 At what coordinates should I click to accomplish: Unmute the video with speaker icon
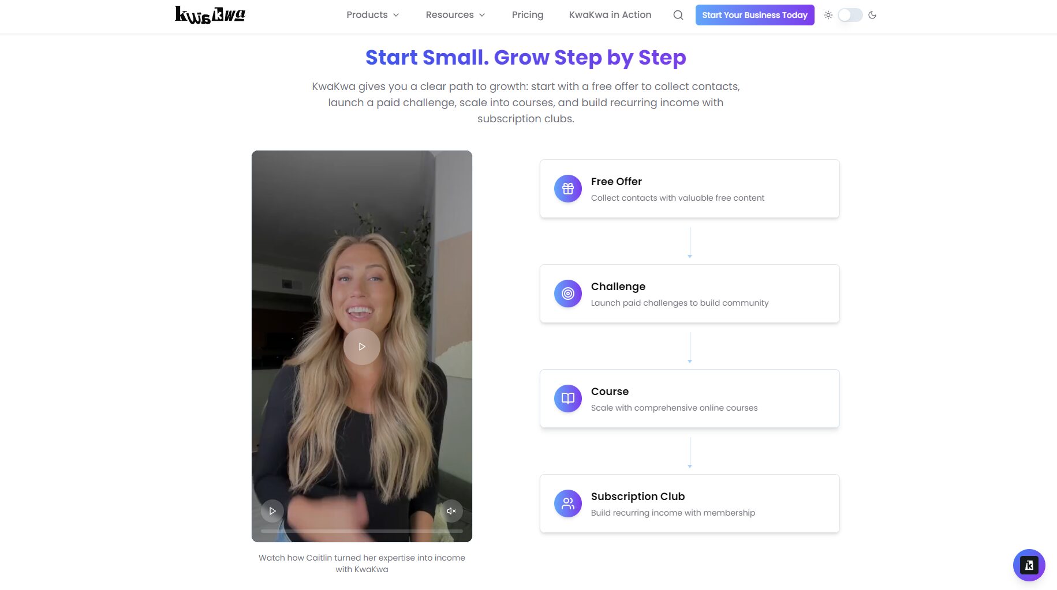pos(451,511)
